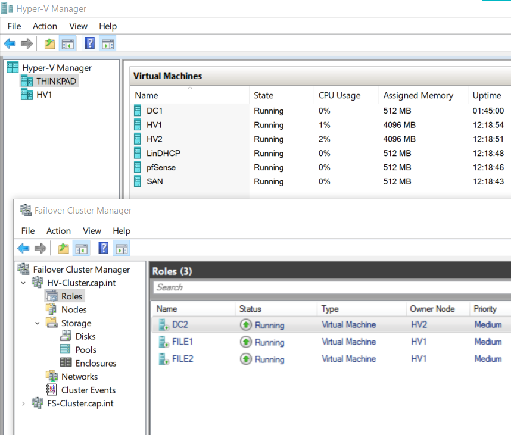
Task: Open Action menu in Hyper-V Manager
Action: click(x=45, y=26)
